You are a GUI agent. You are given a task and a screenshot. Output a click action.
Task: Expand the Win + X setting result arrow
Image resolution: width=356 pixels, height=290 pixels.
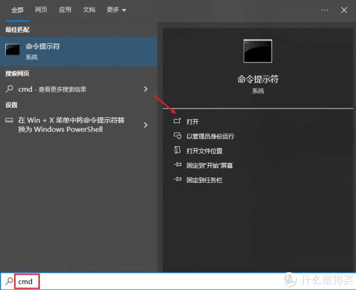point(146,124)
